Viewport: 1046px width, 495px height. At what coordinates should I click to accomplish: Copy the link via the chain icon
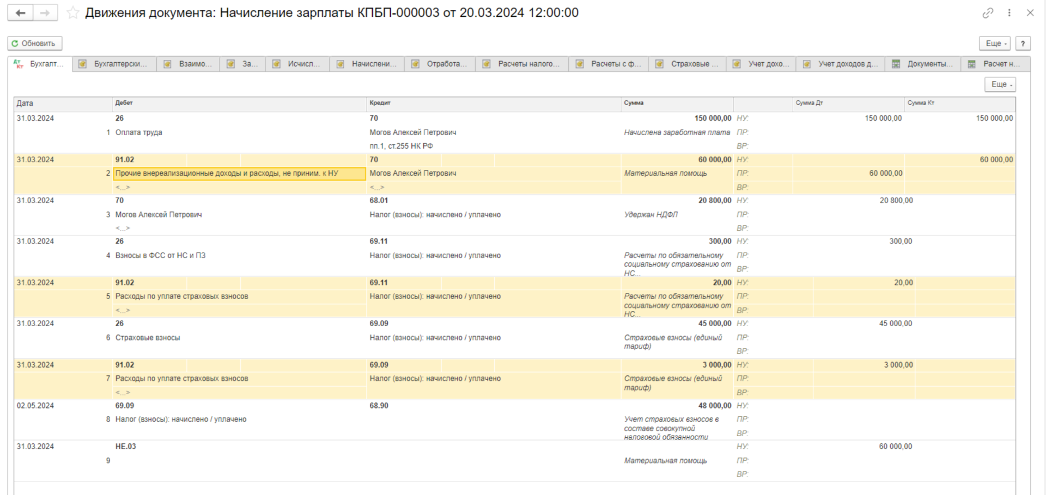click(988, 13)
